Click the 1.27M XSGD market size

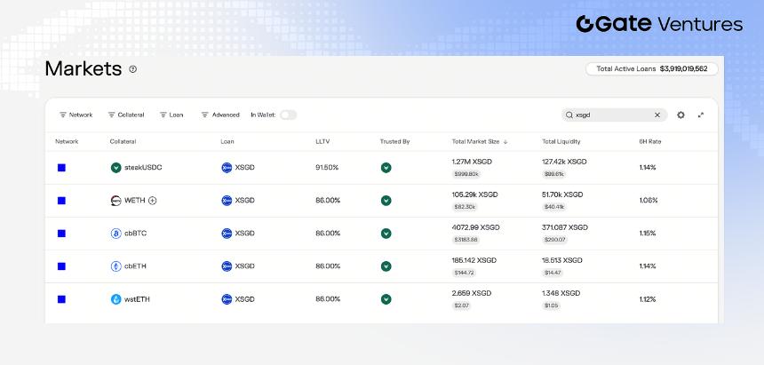pos(472,162)
